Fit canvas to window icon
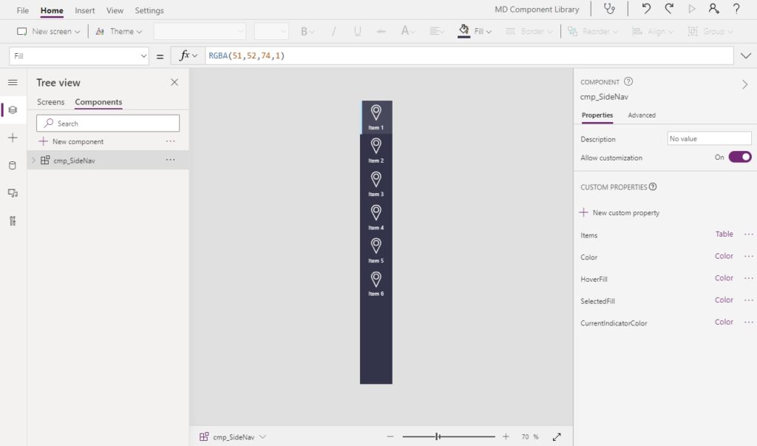Image resolution: width=757 pixels, height=446 pixels. pyautogui.click(x=557, y=437)
